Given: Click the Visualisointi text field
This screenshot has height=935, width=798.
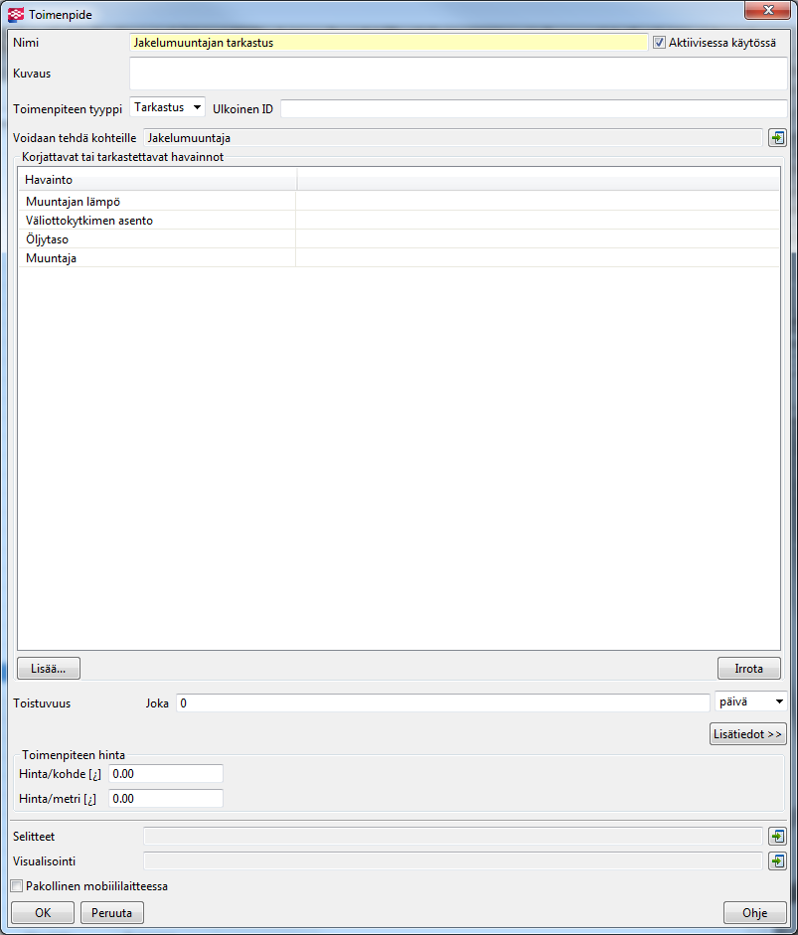Looking at the screenshot, I should (453, 861).
